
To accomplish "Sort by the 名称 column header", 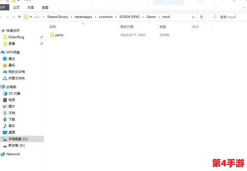I will tap(53, 27).
